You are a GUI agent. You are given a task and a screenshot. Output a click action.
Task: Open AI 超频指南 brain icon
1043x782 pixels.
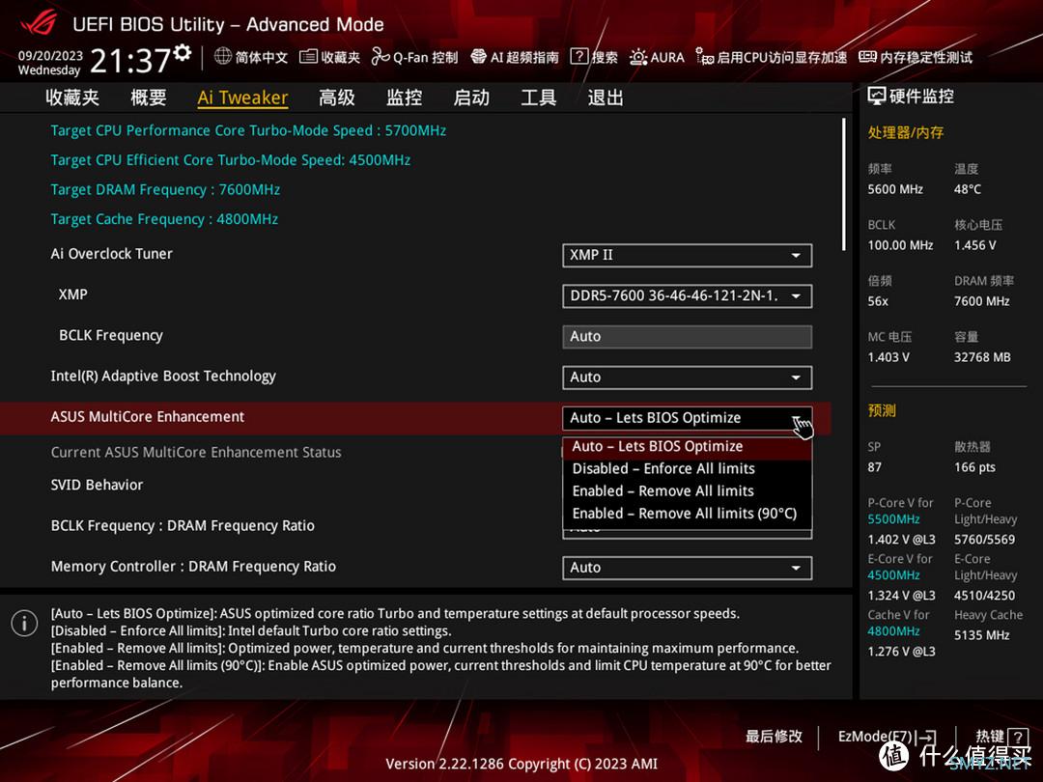(x=478, y=57)
